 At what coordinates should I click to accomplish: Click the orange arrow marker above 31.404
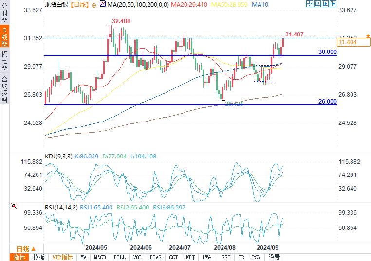(x=368, y=36)
